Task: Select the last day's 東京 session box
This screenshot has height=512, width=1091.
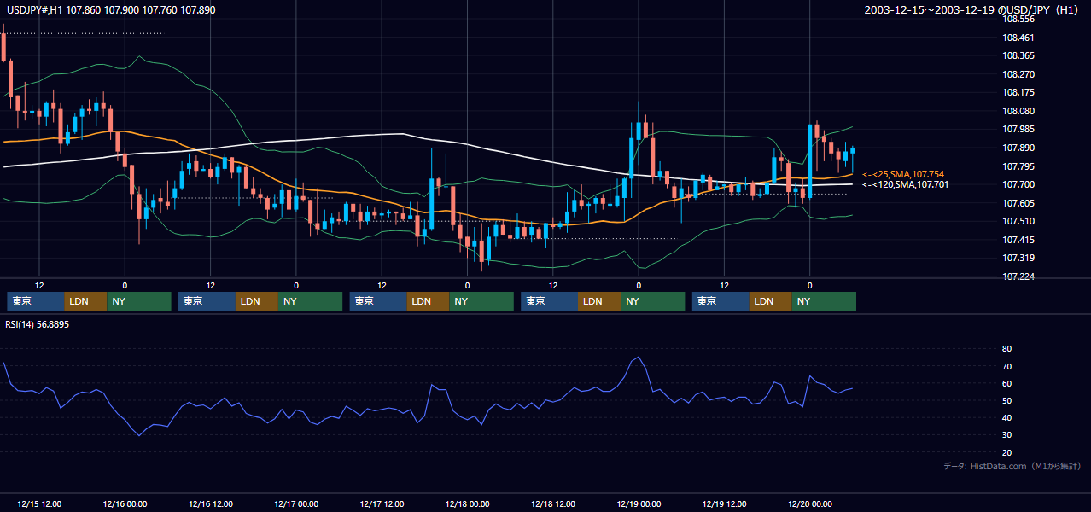Action: (x=721, y=301)
